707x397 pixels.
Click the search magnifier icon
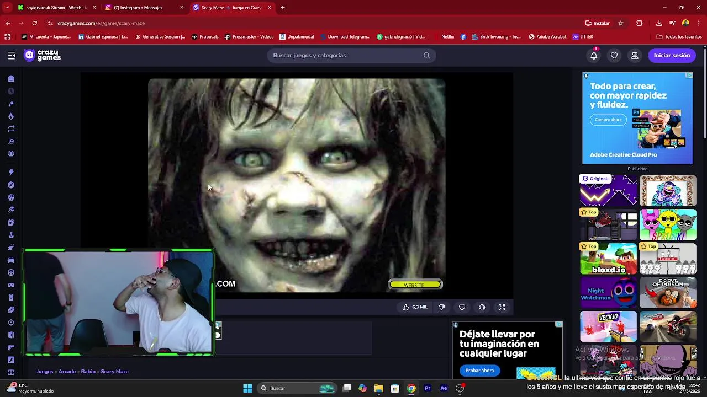click(426, 55)
